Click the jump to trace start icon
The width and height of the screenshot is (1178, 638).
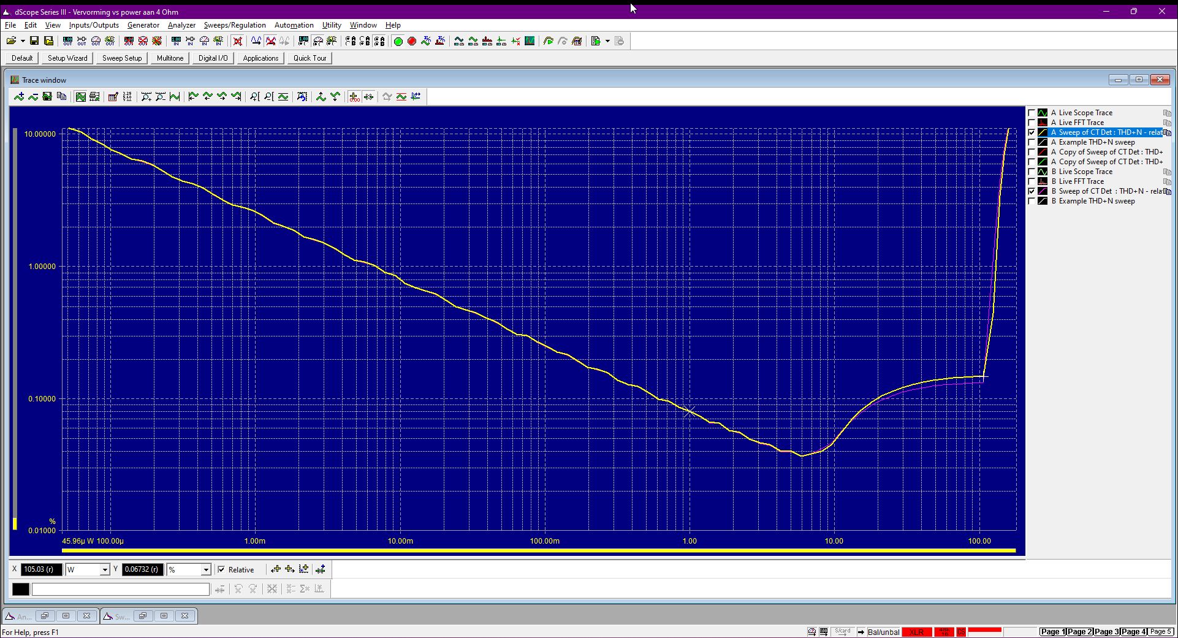193,97
